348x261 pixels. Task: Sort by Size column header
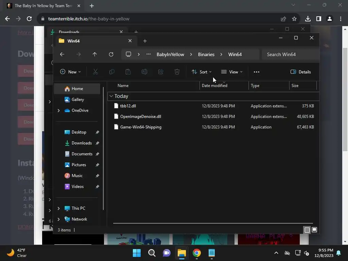coord(303,86)
